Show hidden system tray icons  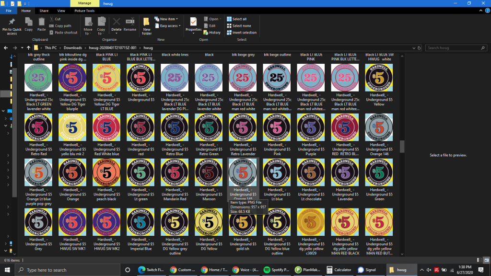[422, 270]
